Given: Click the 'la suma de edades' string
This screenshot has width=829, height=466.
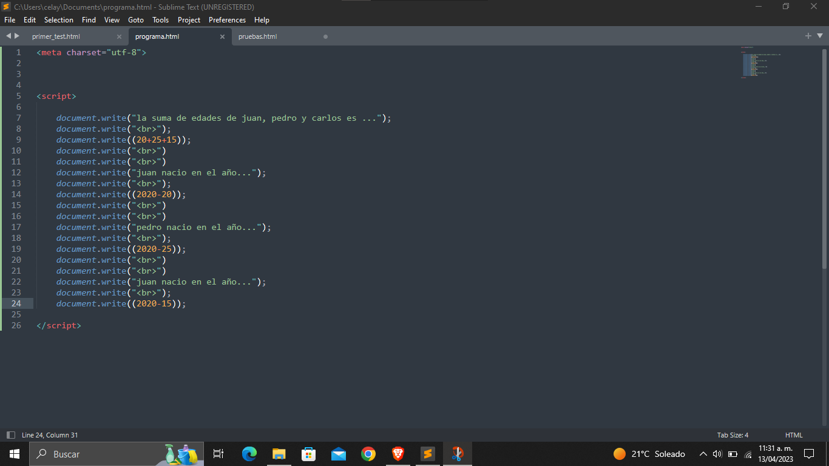Looking at the screenshot, I should pyautogui.click(x=257, y=118).
